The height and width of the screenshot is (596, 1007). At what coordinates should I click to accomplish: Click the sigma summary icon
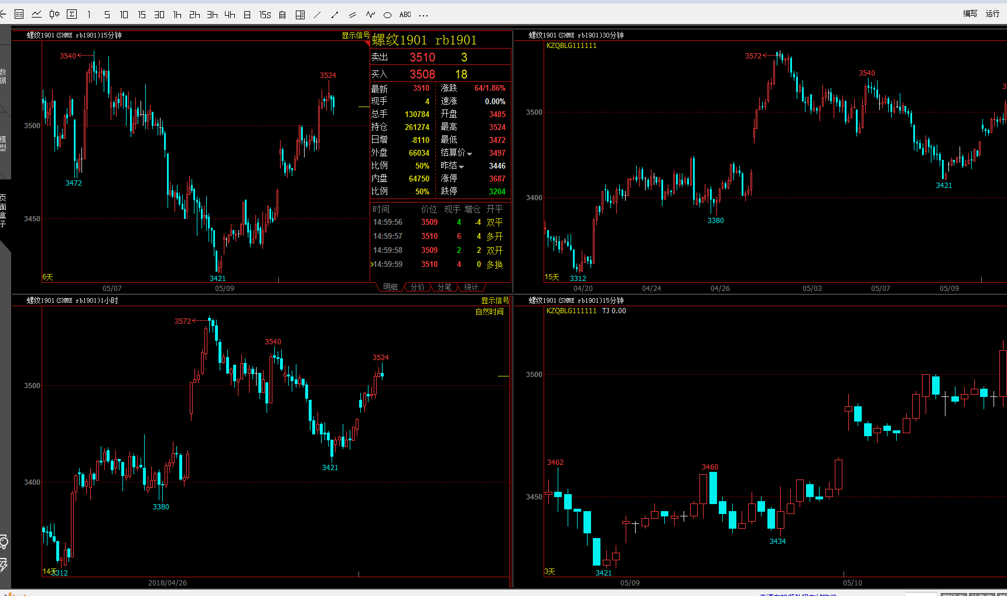72,14
